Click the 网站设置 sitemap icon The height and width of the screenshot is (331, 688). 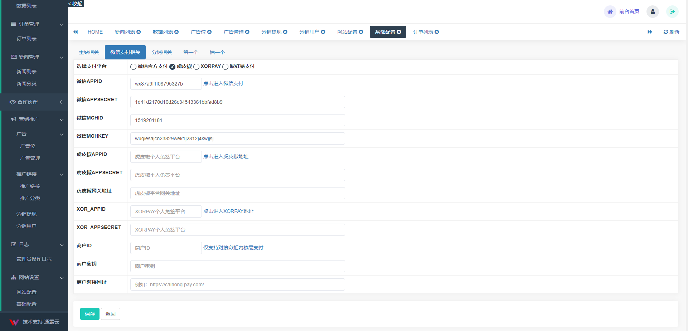click(14, 277)
